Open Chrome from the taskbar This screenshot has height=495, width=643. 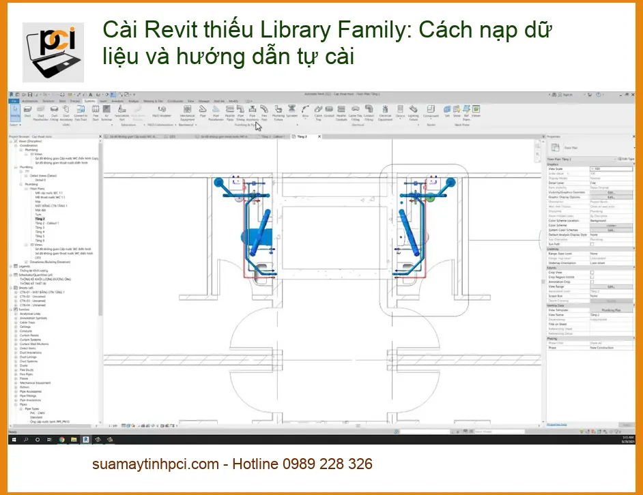[61, 440]
